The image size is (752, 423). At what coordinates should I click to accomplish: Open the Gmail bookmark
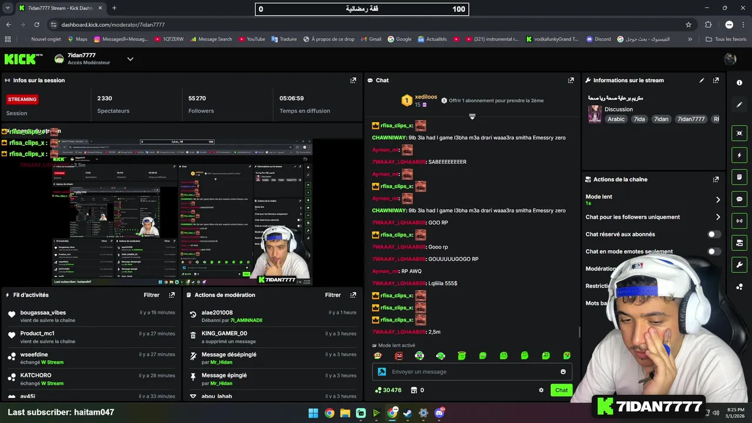pyautogui.click(x=370, y=39)
